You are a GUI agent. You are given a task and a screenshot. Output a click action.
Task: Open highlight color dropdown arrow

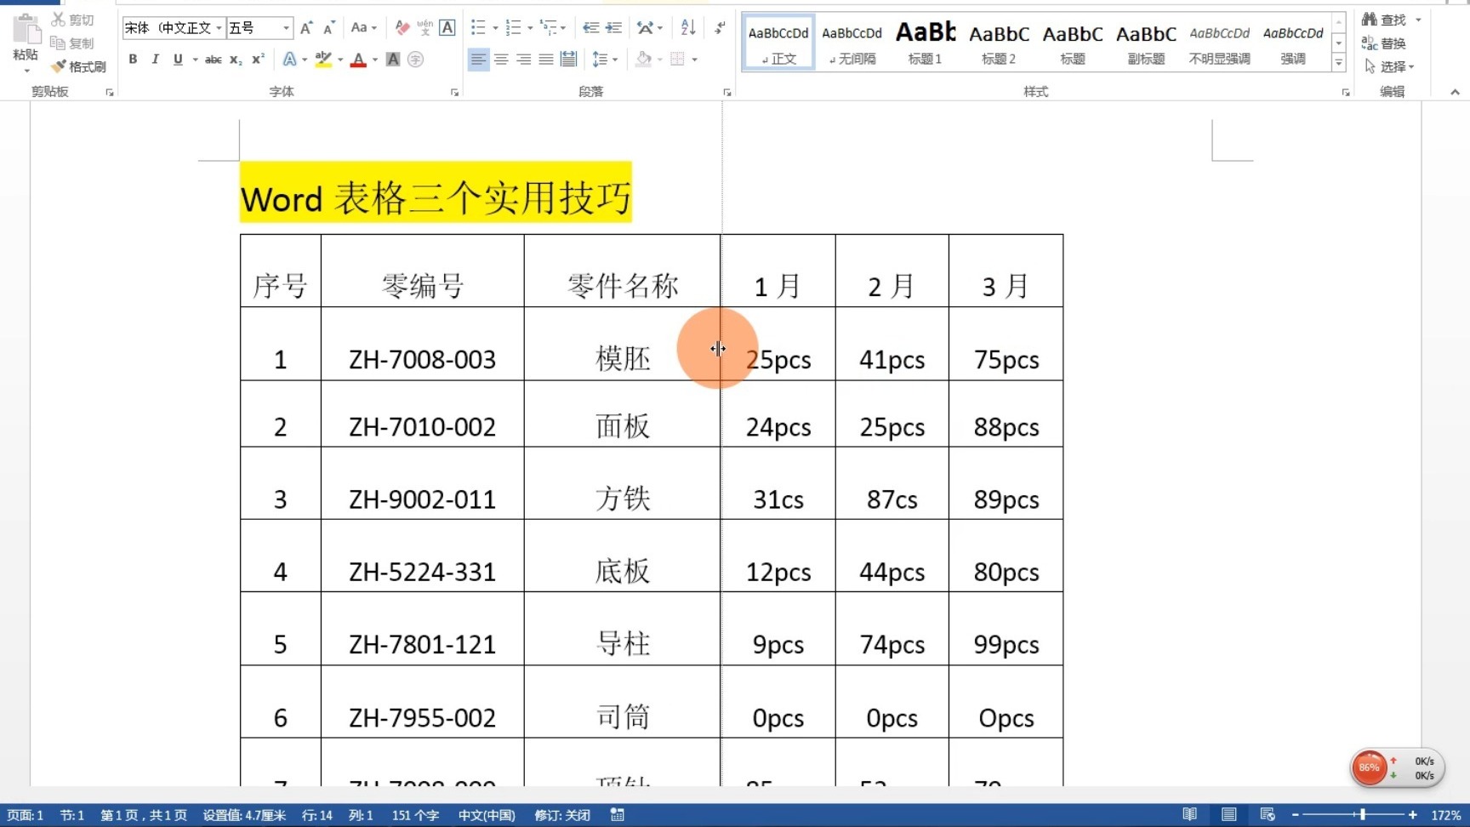pyautogui.click(x=340, y=60)
